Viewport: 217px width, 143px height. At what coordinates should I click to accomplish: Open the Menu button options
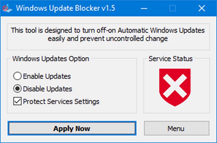point(176,129)
